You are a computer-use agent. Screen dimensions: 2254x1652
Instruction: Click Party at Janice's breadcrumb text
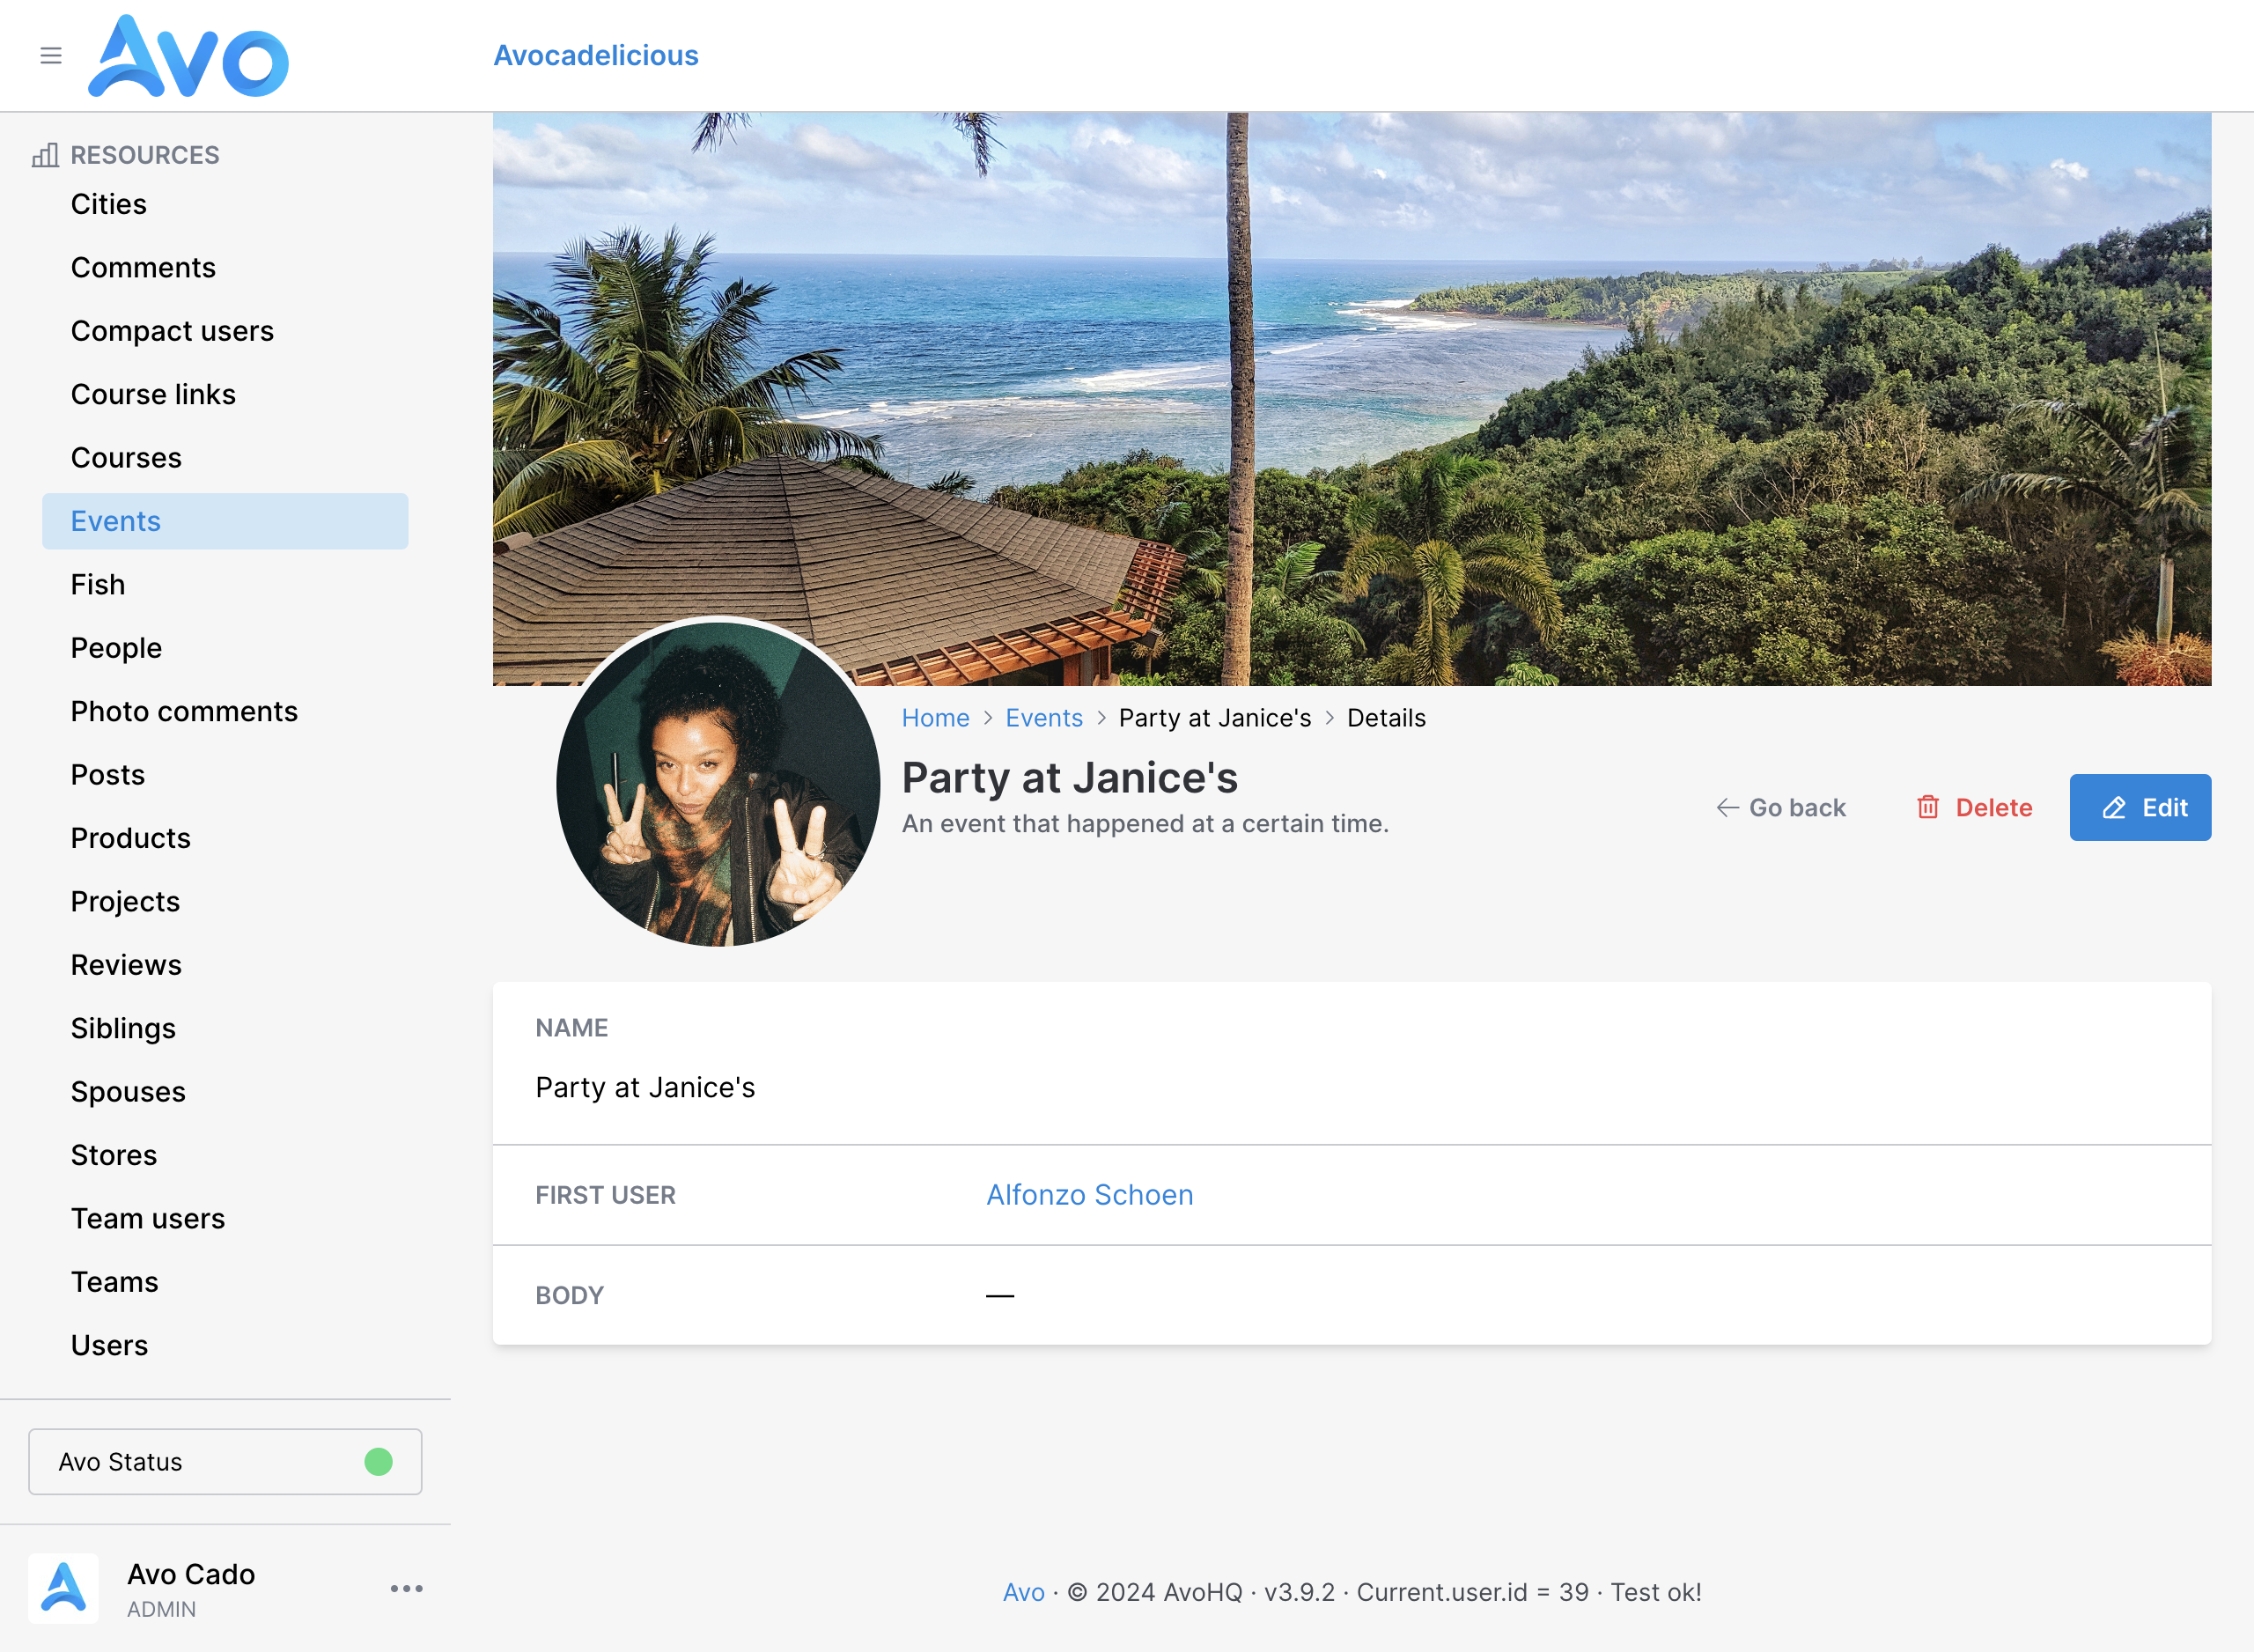(1214, 718)
